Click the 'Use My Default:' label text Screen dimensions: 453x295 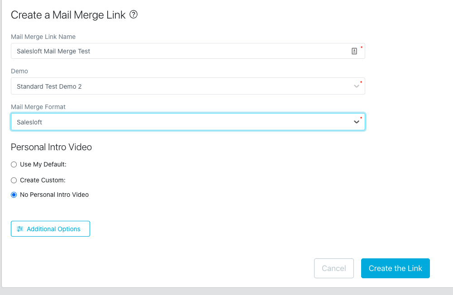click(43, 165)
